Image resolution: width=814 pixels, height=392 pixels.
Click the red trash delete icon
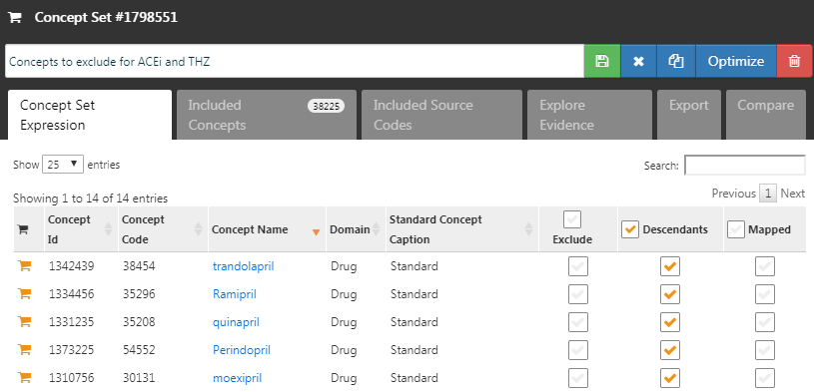coord(794,61)
